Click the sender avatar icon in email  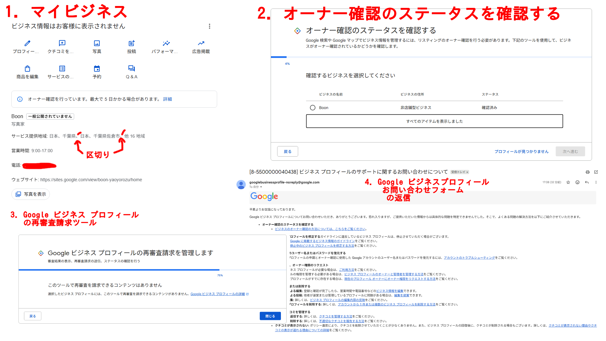(x=241, y=185)
